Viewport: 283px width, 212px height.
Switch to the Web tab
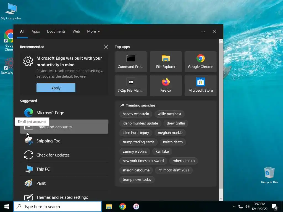point(76,31)
